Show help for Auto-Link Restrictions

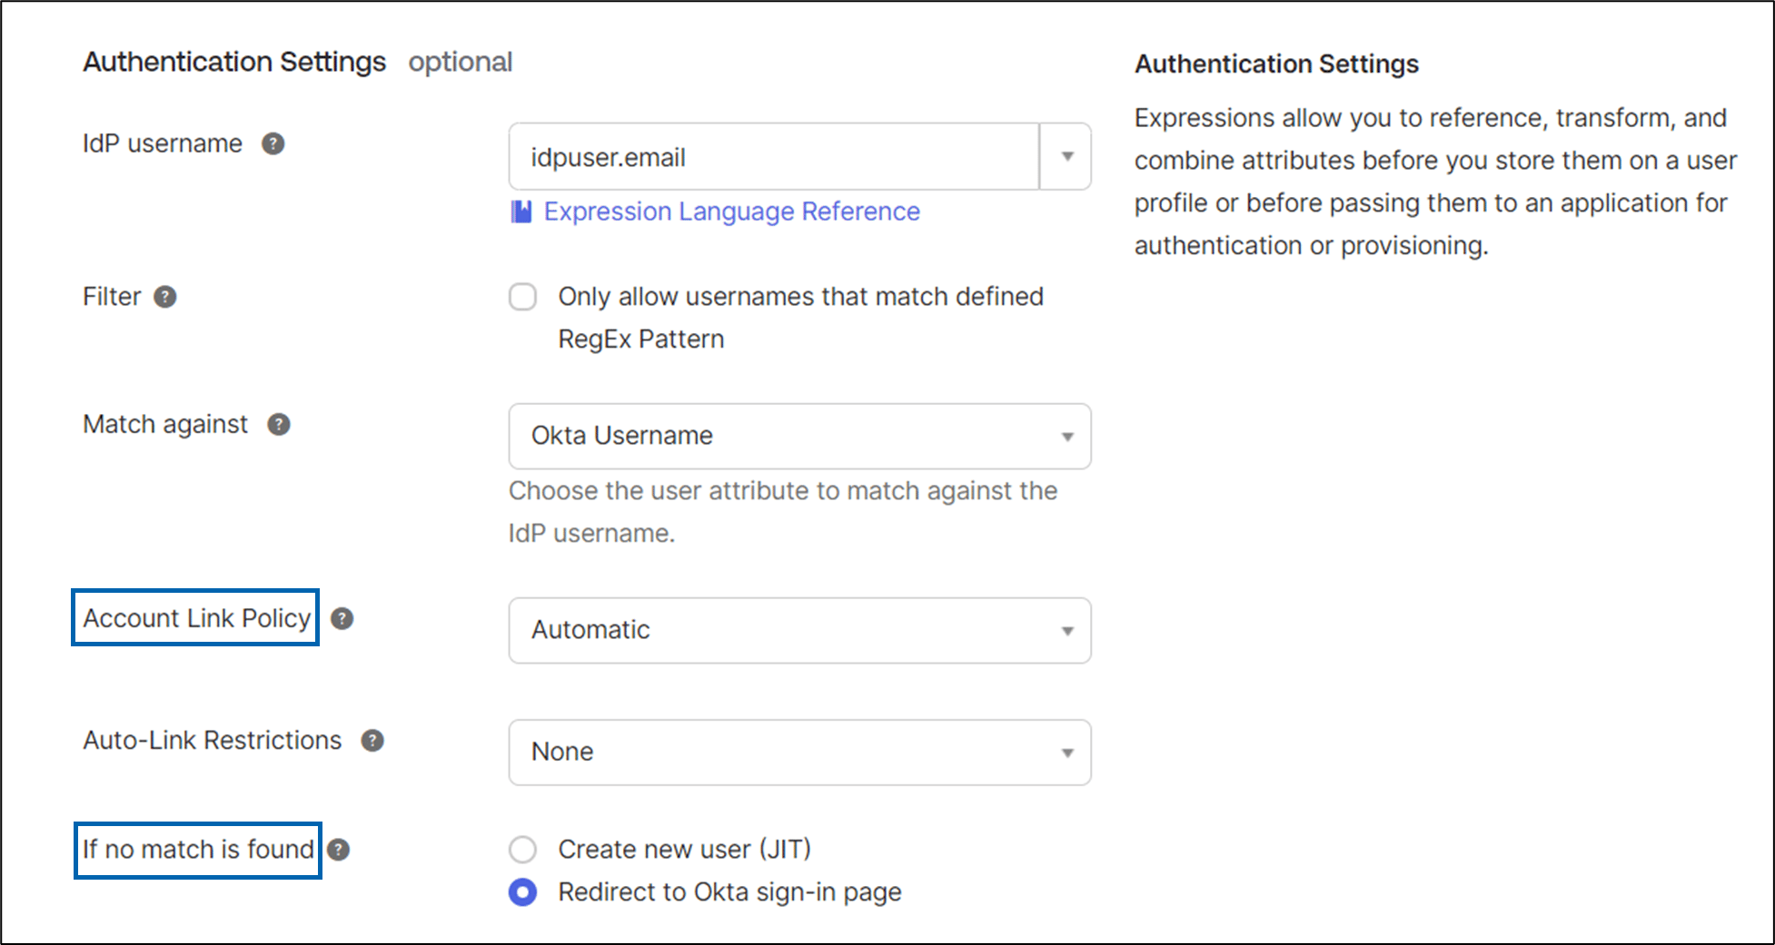pos(372,741)
